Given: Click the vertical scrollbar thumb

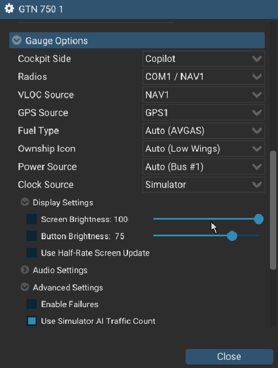Looking at the screenshot, I should (x=273, y=210).
